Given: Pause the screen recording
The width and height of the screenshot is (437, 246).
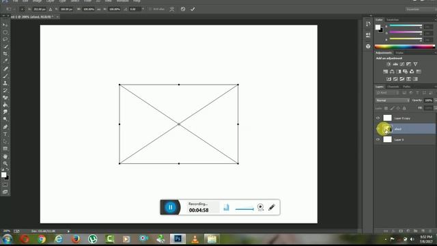Looking at the screenshot, I should (x=170, y=207).
